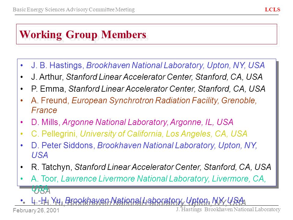
Task: Click the R. Tatchyn list entry
Action: point(151,167)
